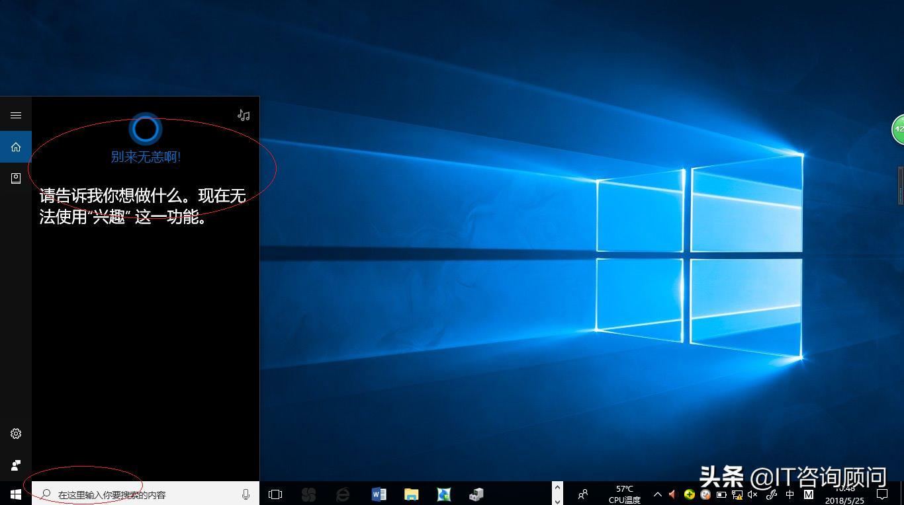Click the taskbar scroll up arrow
Image resolution: width=904 pixels, height=505 pixels.
[557, 488]
